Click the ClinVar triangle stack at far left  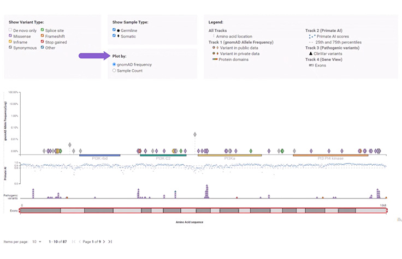click(x=33, y=192)
